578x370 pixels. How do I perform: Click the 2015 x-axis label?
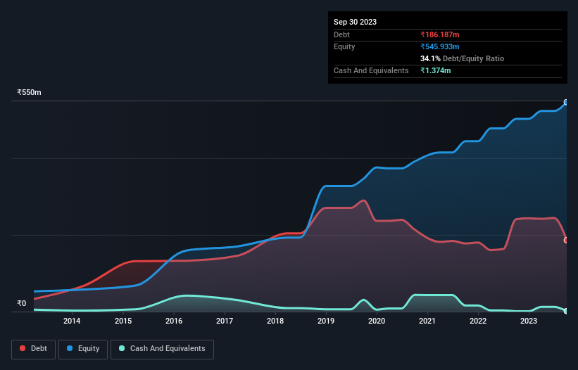pyautogui.click(x=123, y=321)
